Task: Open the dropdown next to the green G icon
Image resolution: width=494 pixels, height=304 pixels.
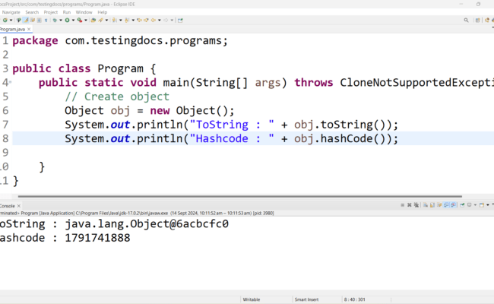Action: tap(11, 21)
